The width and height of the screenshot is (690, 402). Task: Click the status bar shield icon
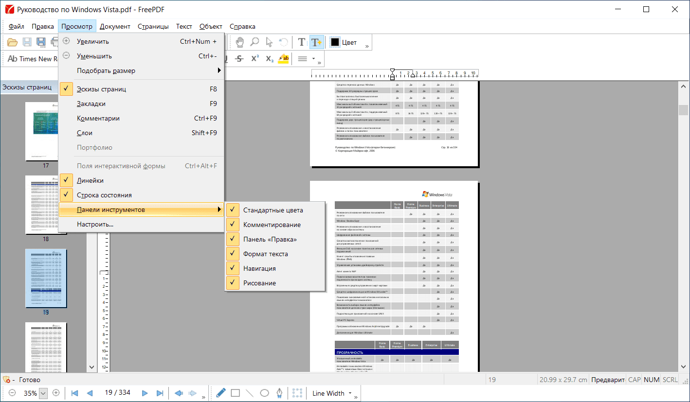[x=6, y=380]
